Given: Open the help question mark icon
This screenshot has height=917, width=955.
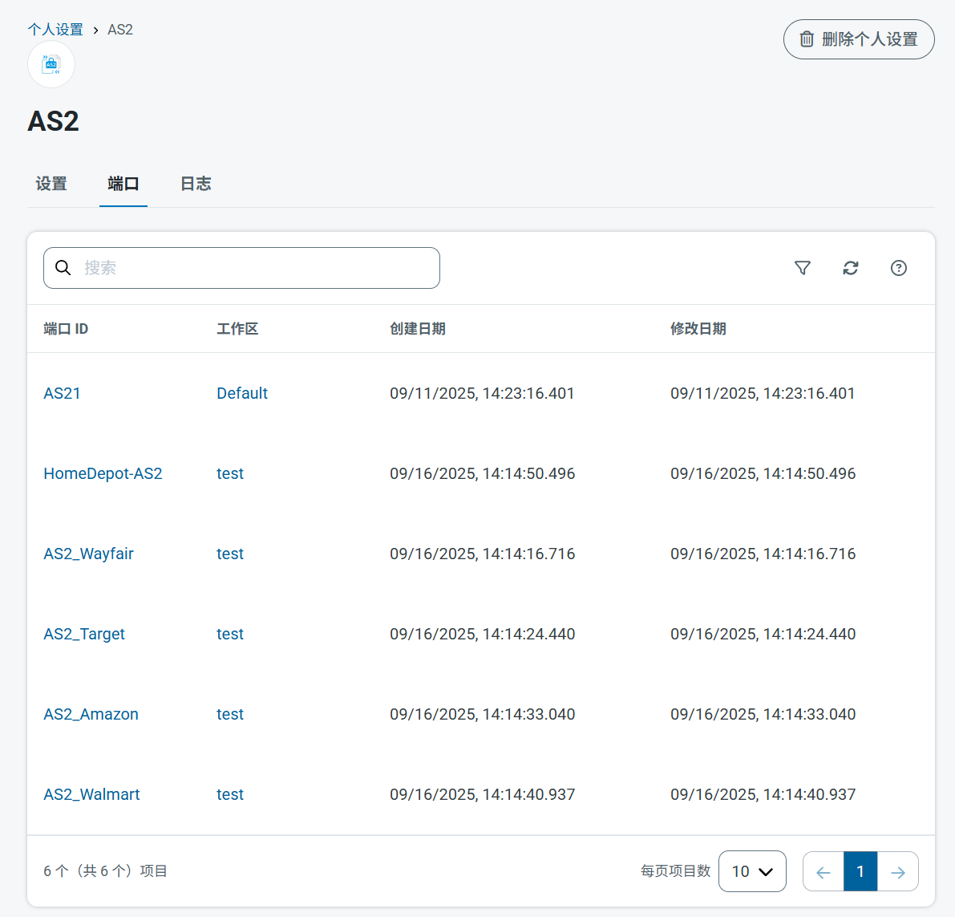Looking at the screenshot, I should [x=898, y=268].
